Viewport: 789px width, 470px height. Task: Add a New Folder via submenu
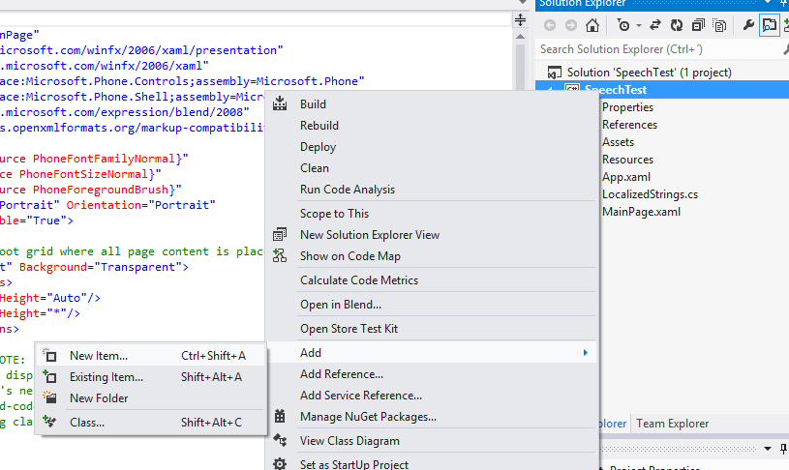pyautogui.click(x=151, y=398)
